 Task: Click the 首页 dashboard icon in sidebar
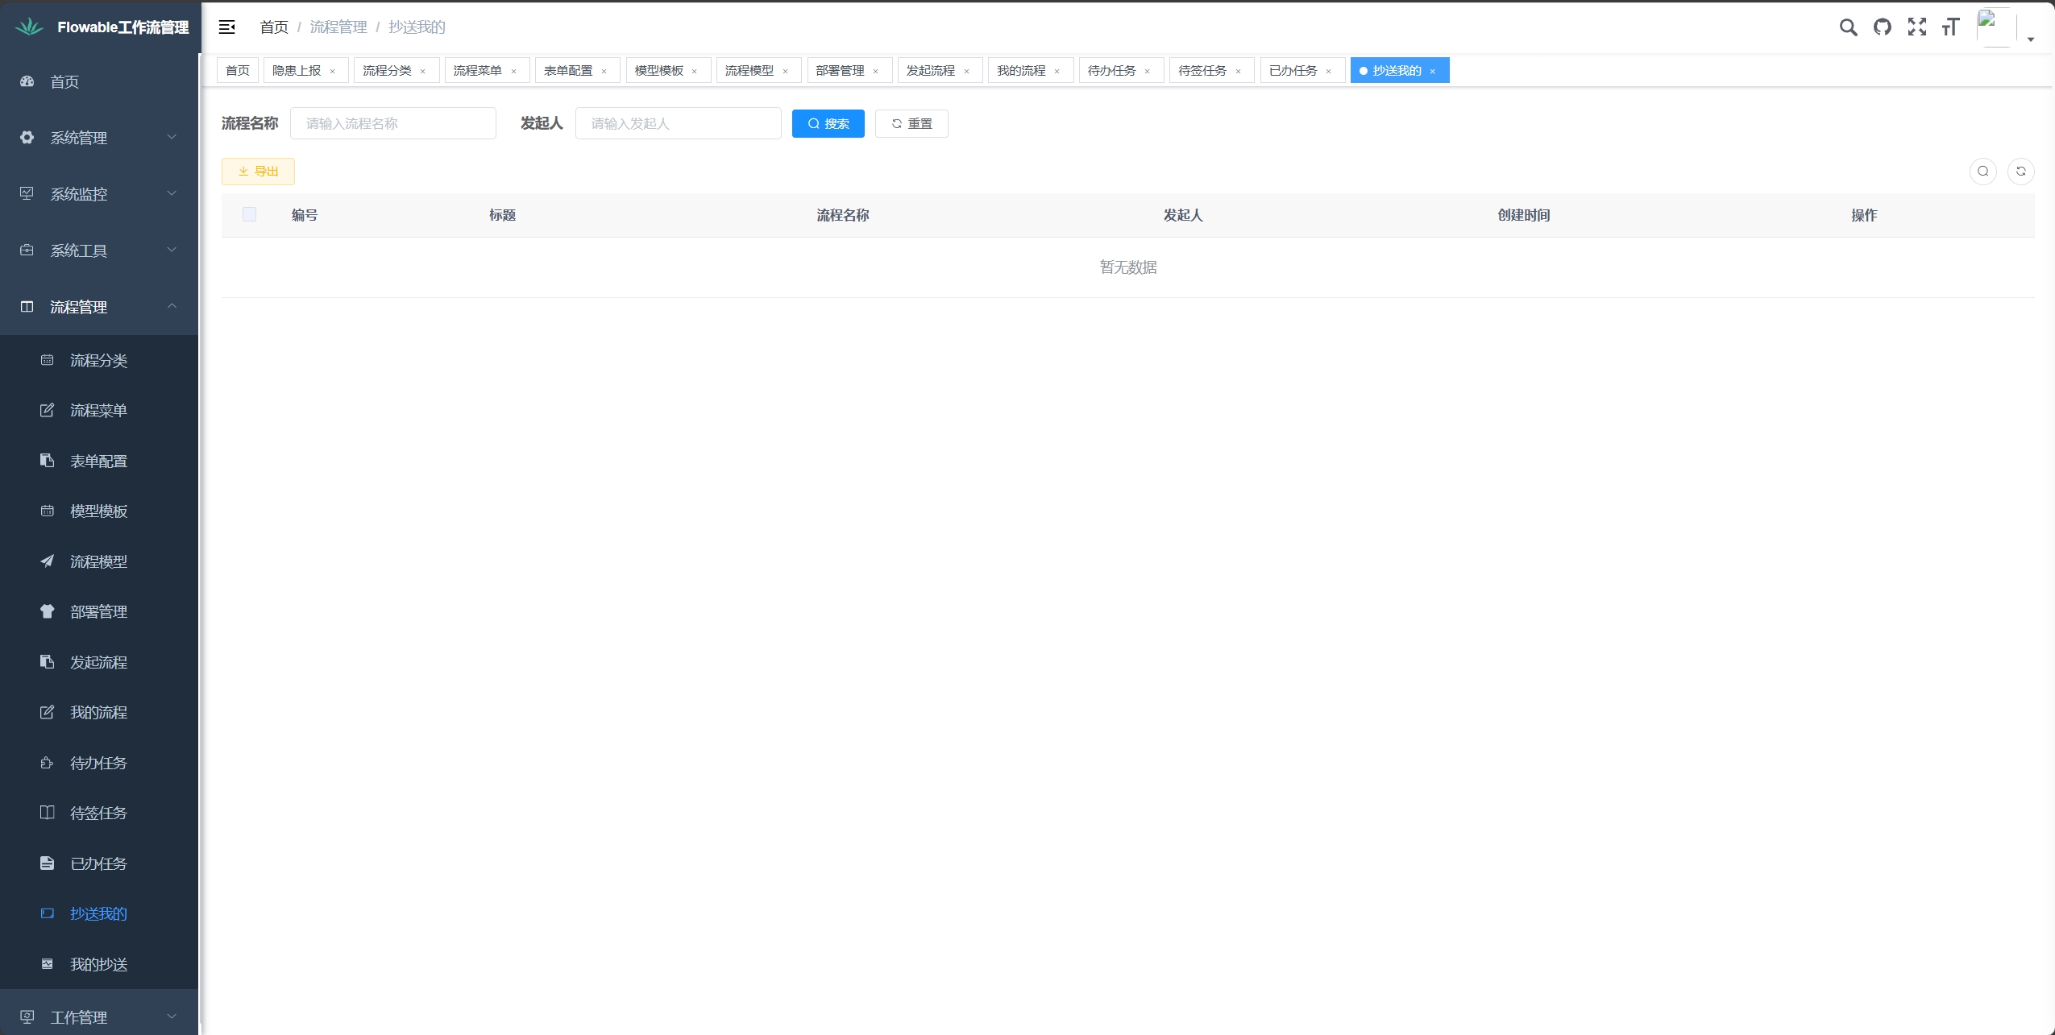(27, 81)
